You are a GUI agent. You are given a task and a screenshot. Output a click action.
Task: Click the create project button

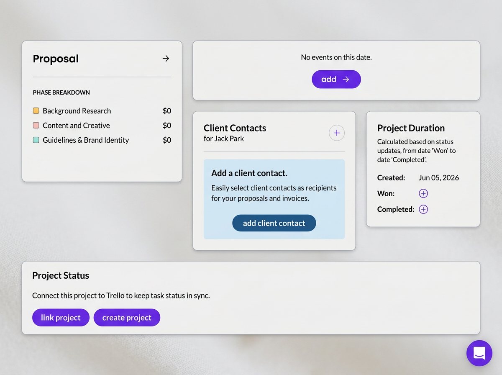click(127, 318)
